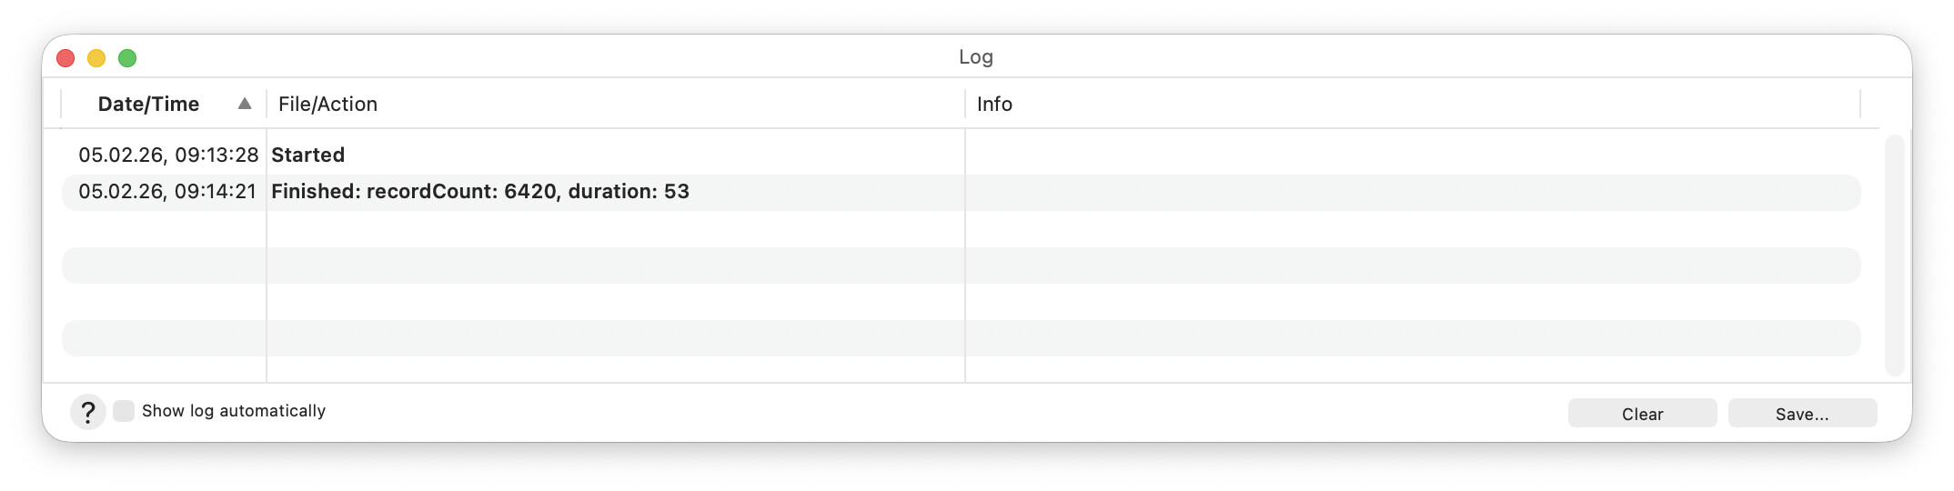Zoom the Log window with green button

(127, 58)
